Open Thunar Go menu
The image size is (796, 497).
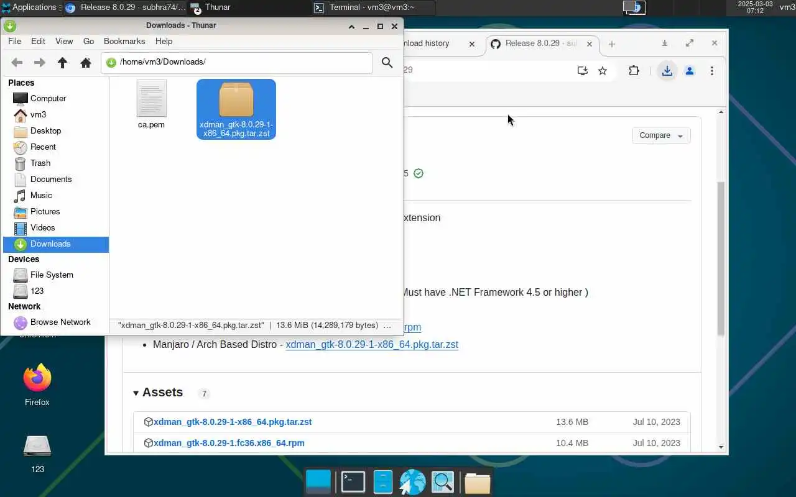(x=88, y=41)
